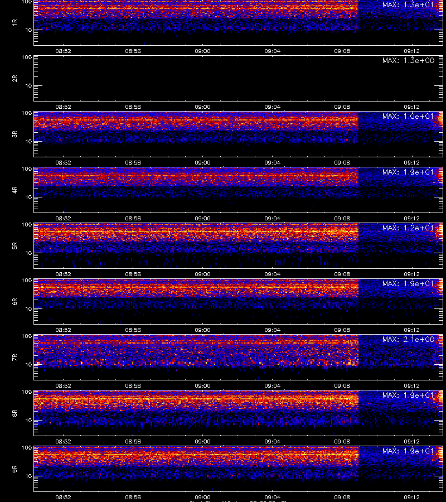446x502 pixels.
Task: Click the 09:08 time label of panel 4R
Action: coord(342,218)
